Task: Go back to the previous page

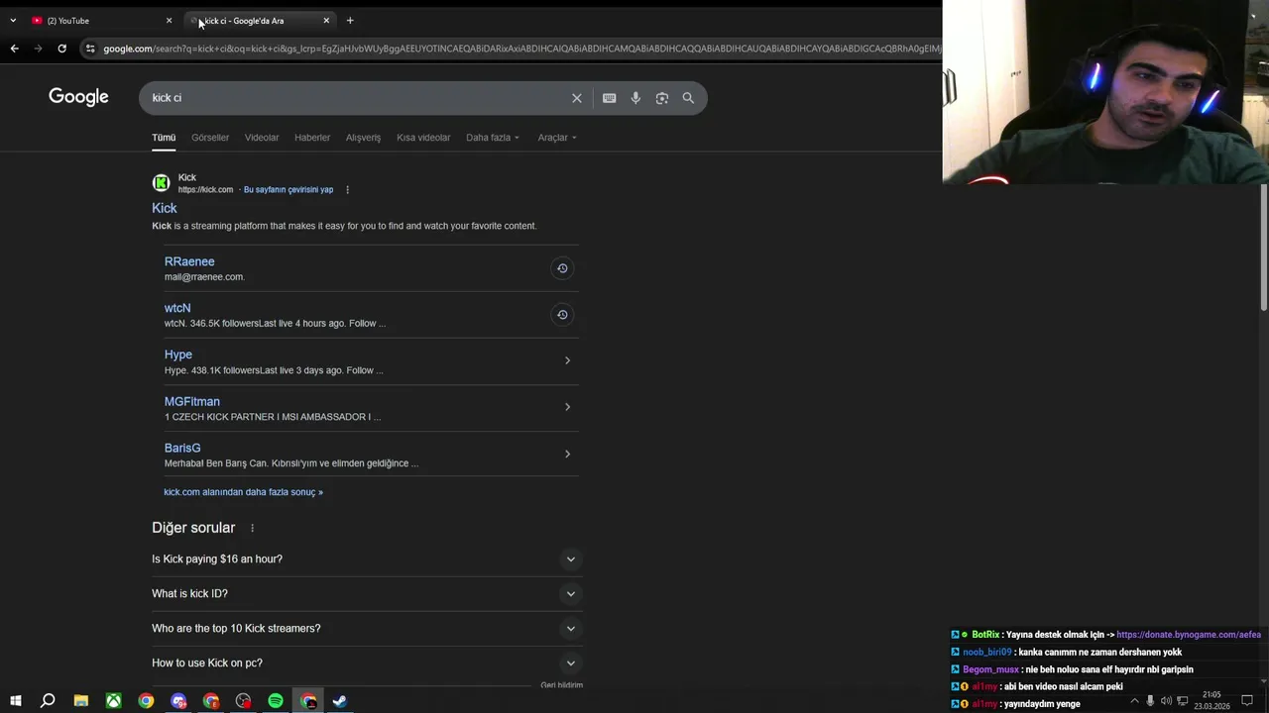Action: pyautogui.click(x=14, y=48)
